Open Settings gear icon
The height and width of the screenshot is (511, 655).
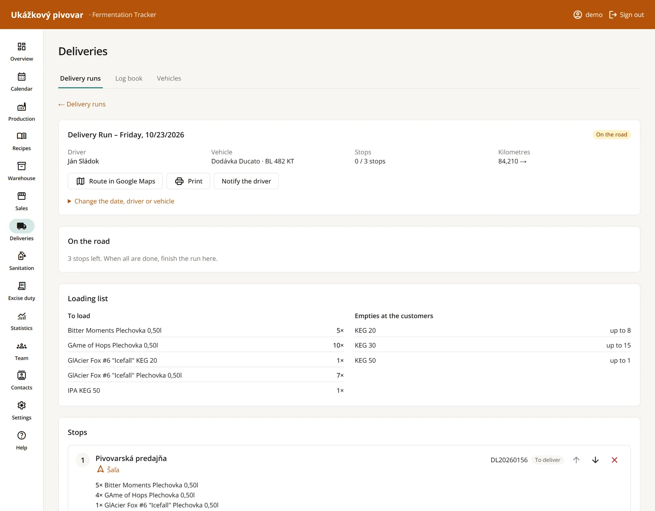(x=22, y=405)
